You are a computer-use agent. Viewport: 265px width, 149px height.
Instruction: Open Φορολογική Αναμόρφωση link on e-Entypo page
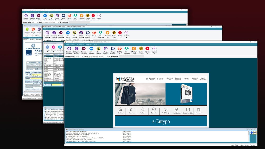pos(178,79)
